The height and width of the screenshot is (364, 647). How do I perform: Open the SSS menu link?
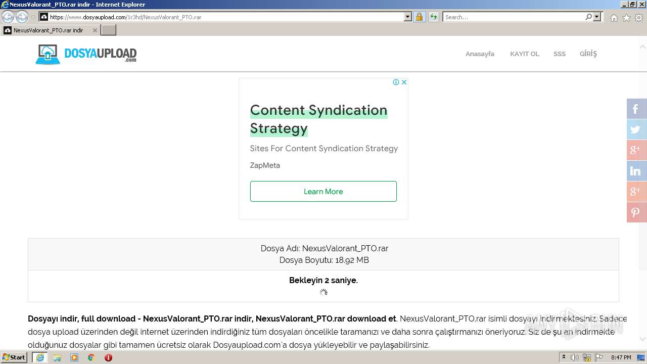tap(560, 54)
